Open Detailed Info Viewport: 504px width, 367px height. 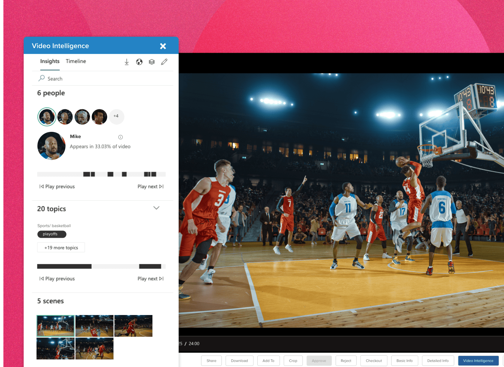click(438, 361)
